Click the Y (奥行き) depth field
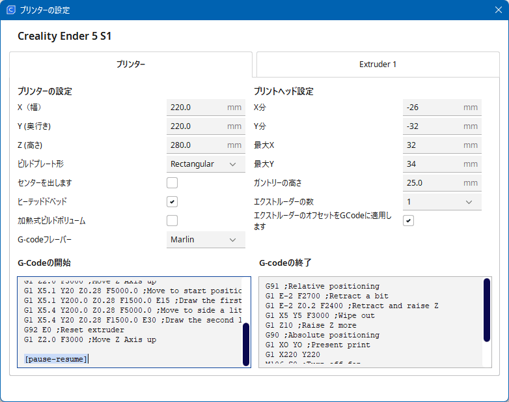Screen dimensions: 509x402 point(206,126)
